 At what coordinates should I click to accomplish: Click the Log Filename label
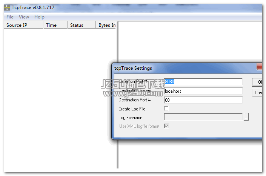point(131,118)
